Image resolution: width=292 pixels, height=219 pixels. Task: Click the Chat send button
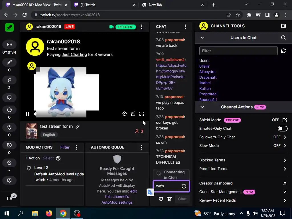(182, 199)
